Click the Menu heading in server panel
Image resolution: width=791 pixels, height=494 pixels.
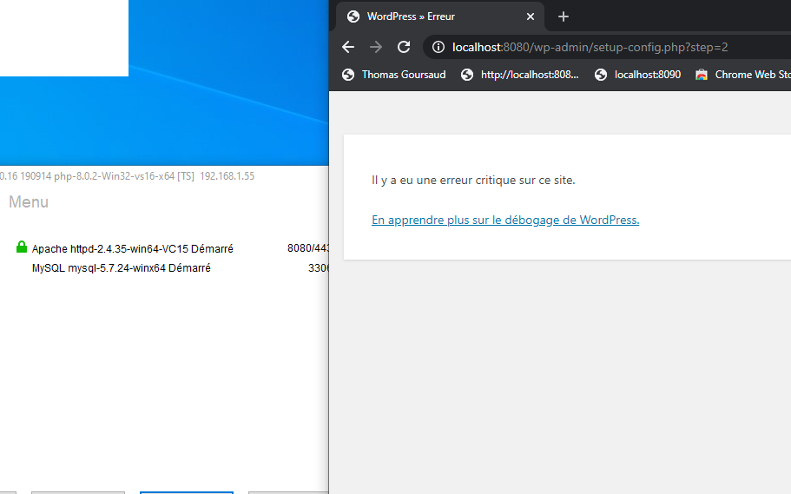coord(29,201)
